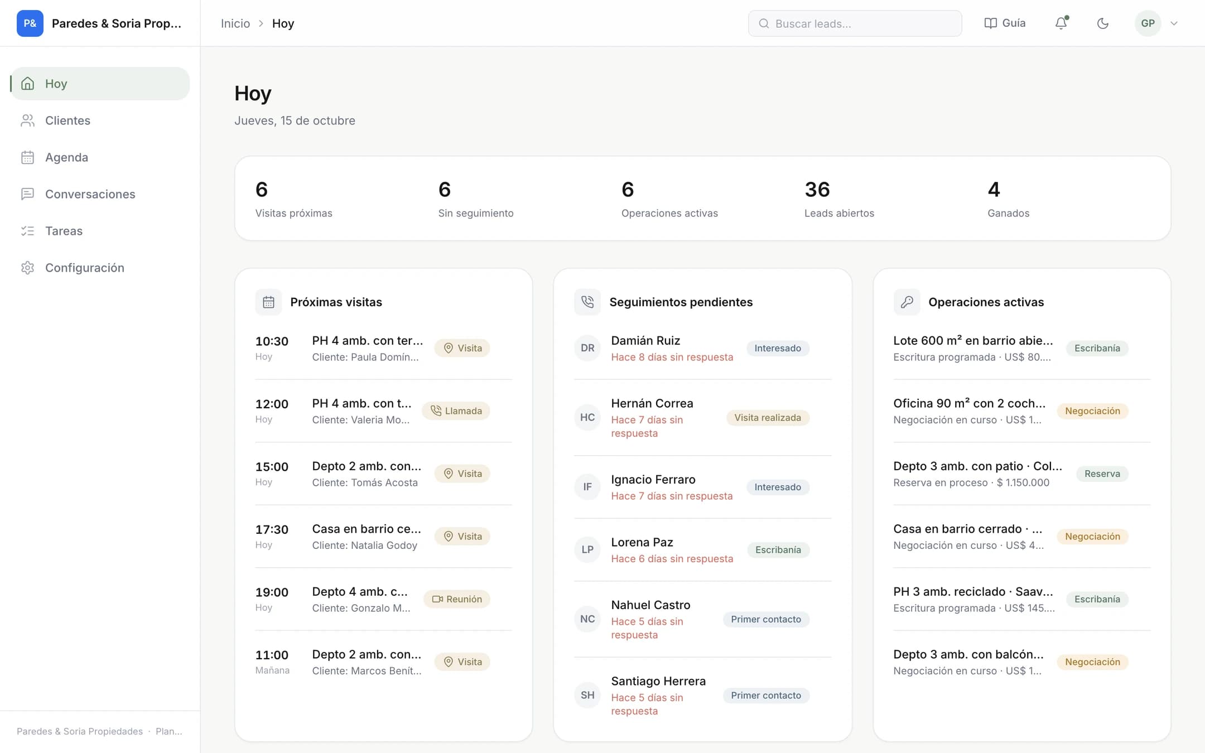Open Ignacio Ferraro follow-up

click(702, 487)
